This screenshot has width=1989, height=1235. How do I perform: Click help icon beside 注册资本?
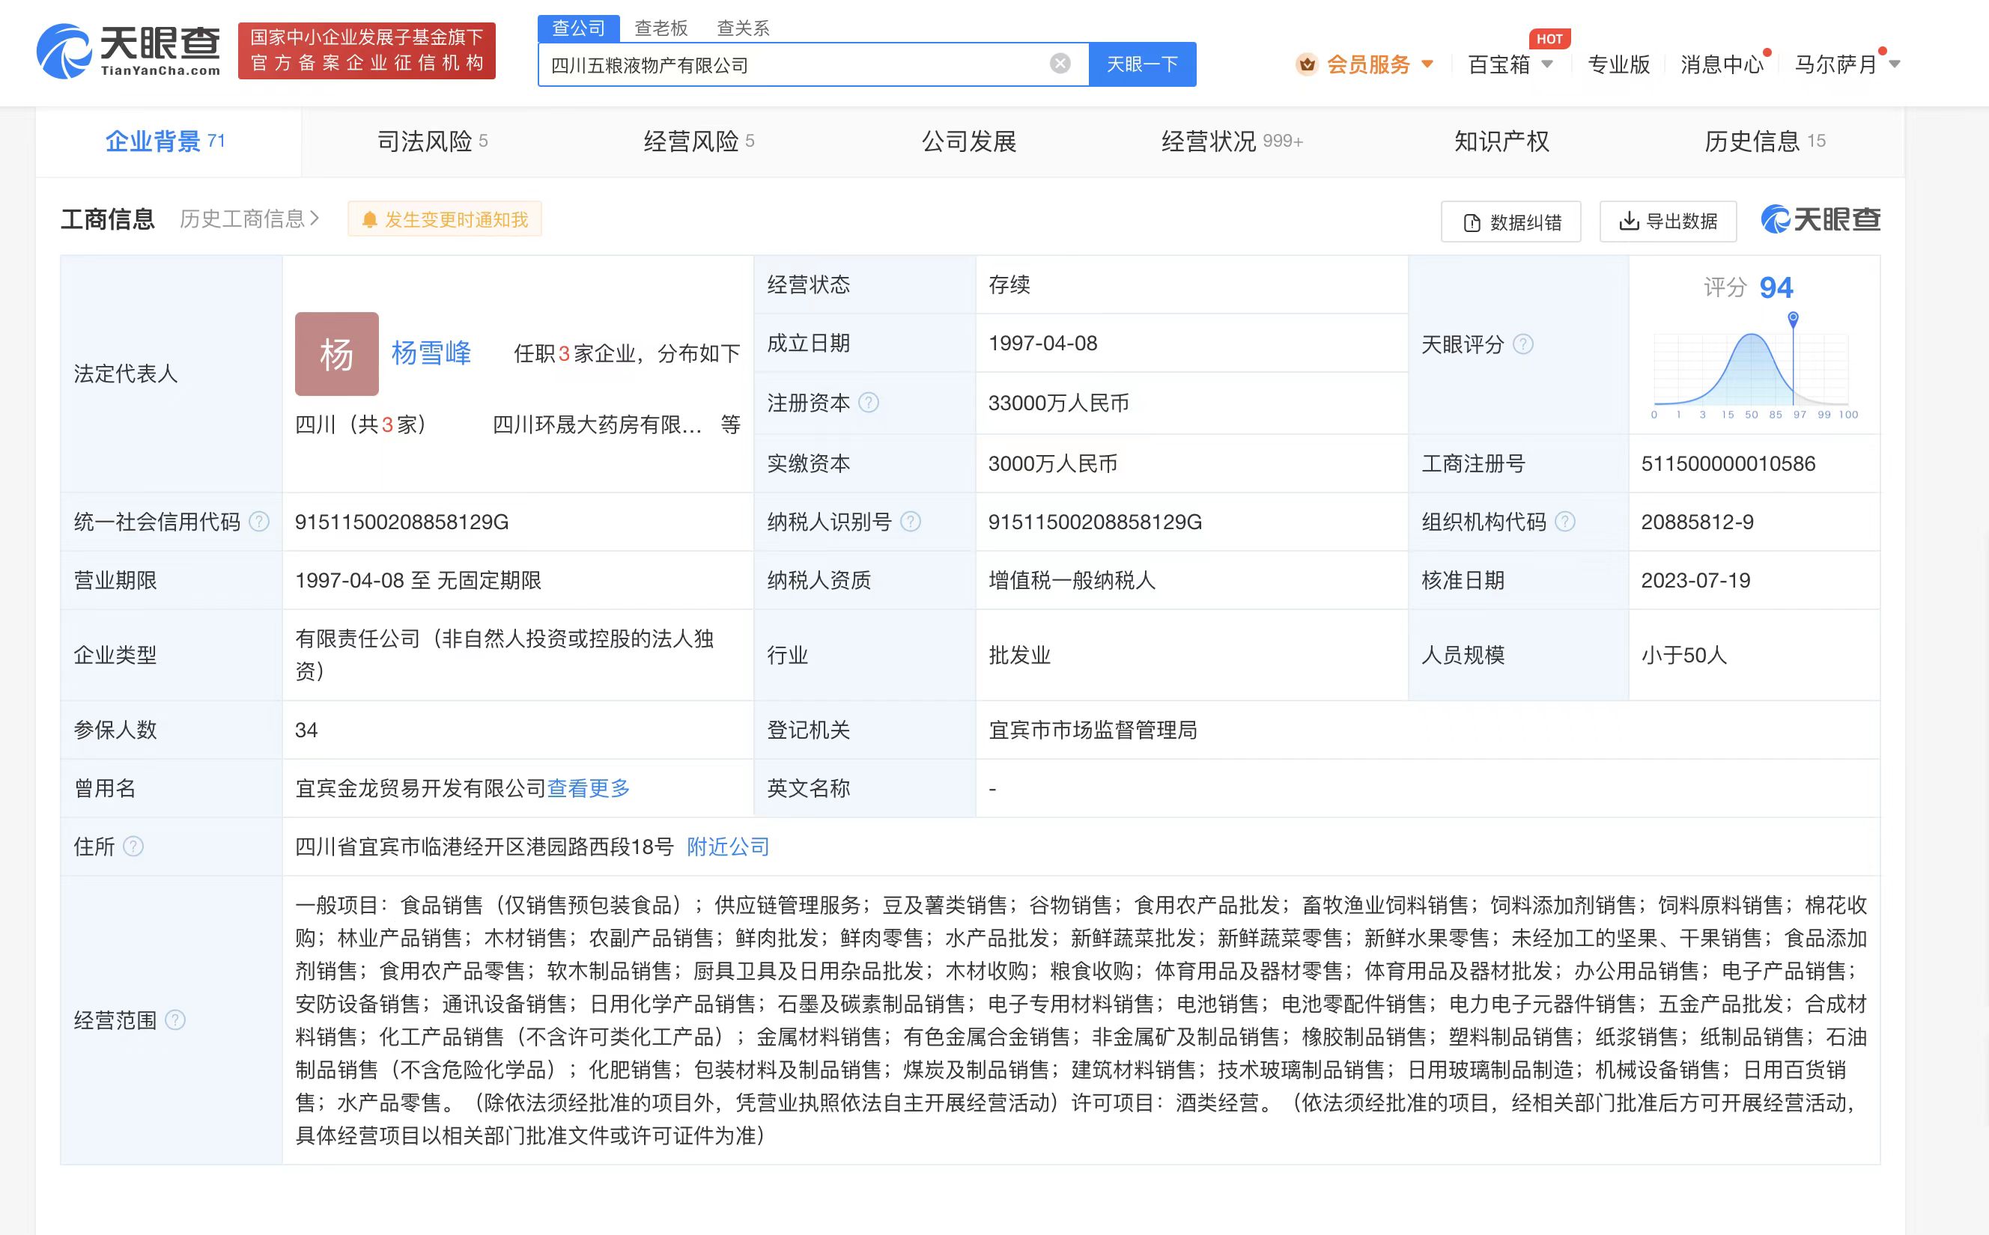(869, 403)
